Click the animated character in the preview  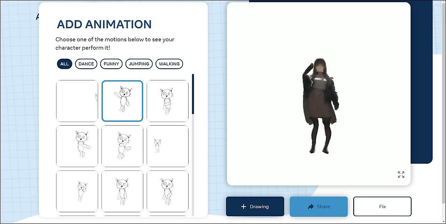(x=321, y=106)
